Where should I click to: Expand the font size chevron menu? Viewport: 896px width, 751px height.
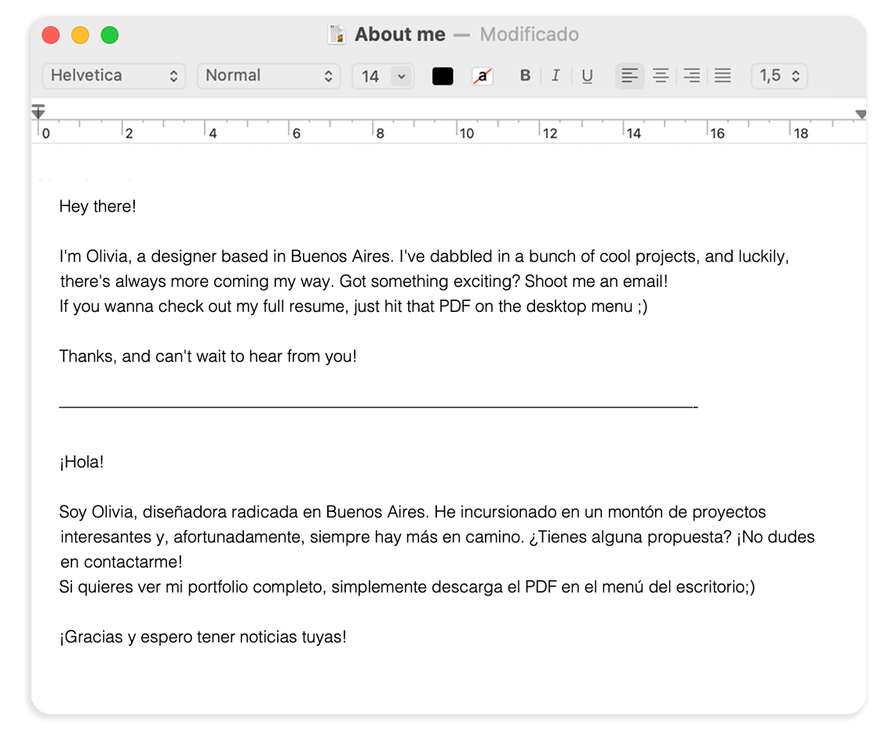tap(402, 76)
